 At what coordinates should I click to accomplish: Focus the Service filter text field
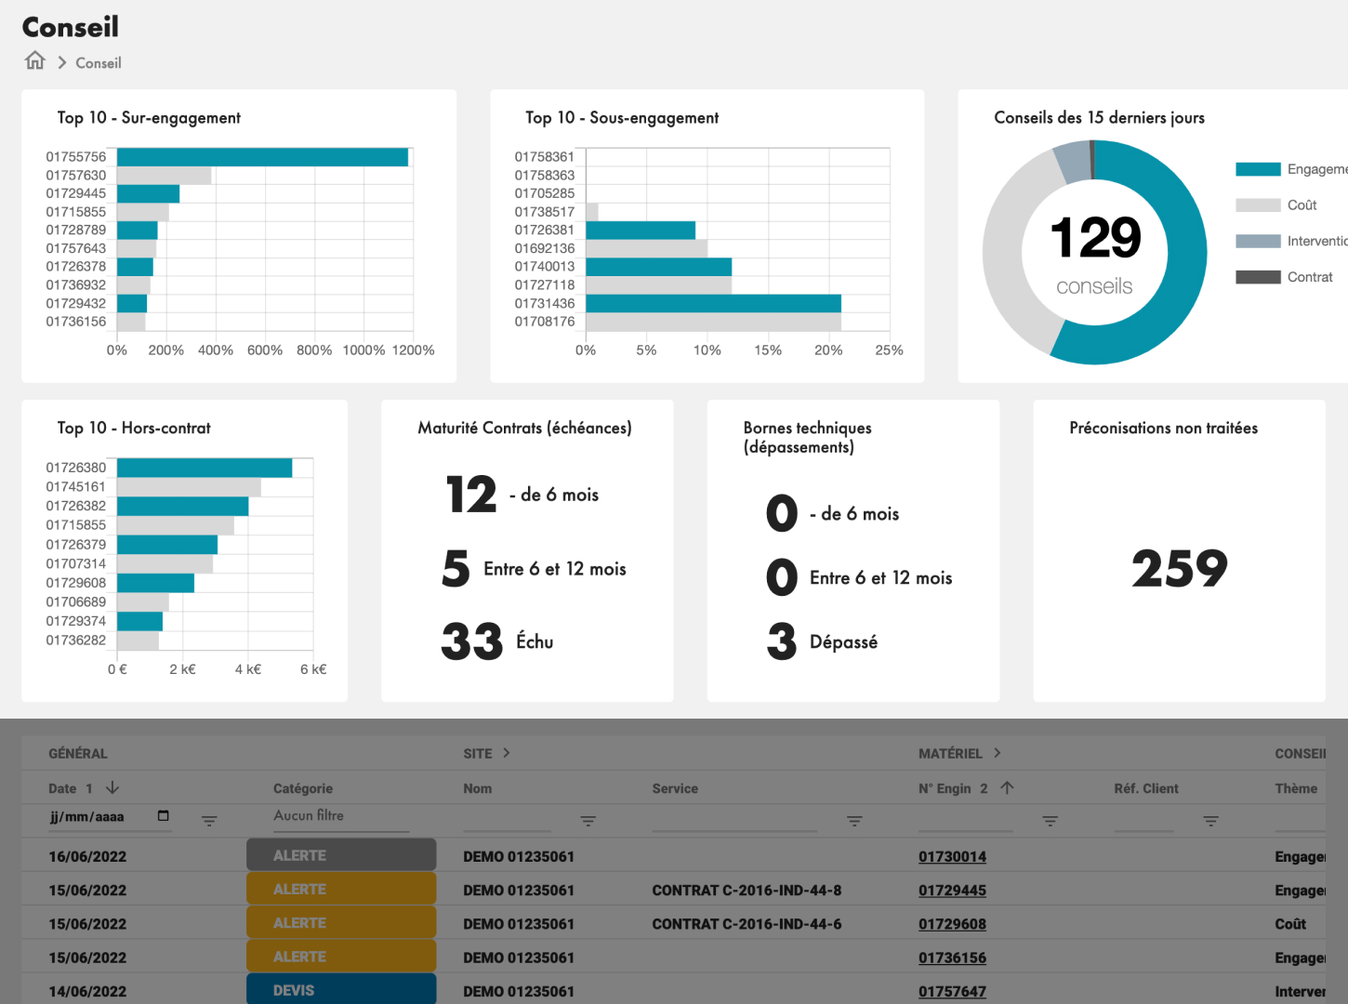pyautogui.click(x=735, y=819)
